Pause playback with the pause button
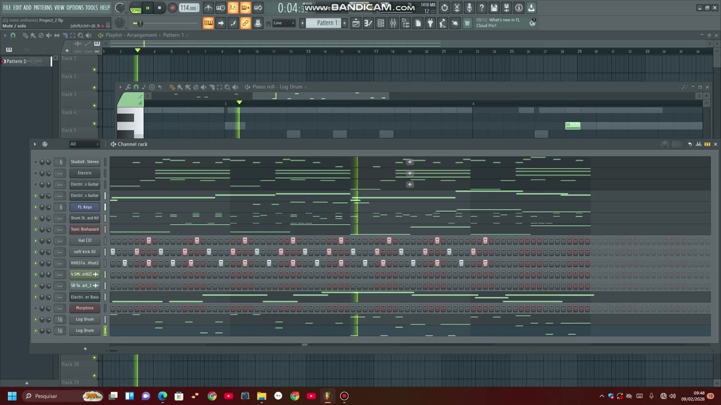721x405 pixels. click(148, 8)
